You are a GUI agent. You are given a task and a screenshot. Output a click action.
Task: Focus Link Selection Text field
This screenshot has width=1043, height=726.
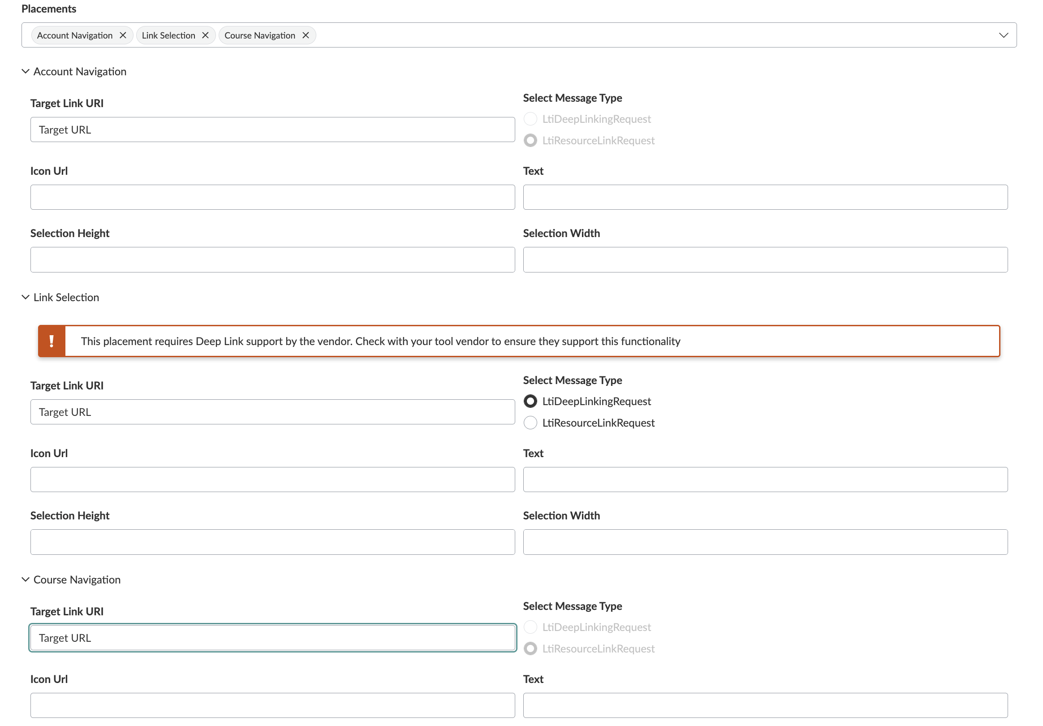tap(765, 480)
